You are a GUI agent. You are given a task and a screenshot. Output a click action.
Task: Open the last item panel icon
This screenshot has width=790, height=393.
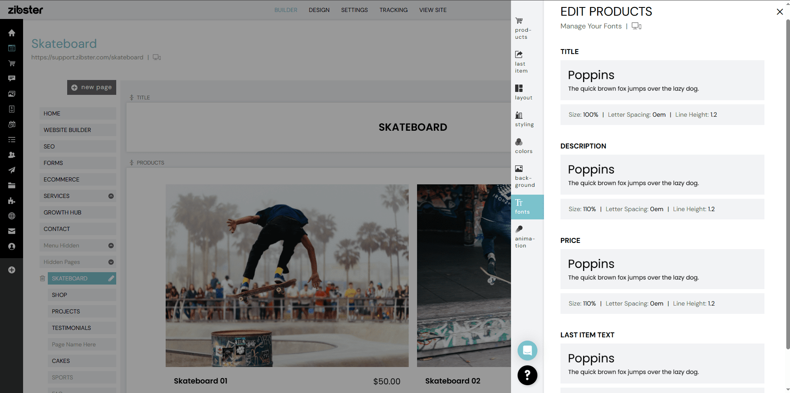tap(519, 54)
